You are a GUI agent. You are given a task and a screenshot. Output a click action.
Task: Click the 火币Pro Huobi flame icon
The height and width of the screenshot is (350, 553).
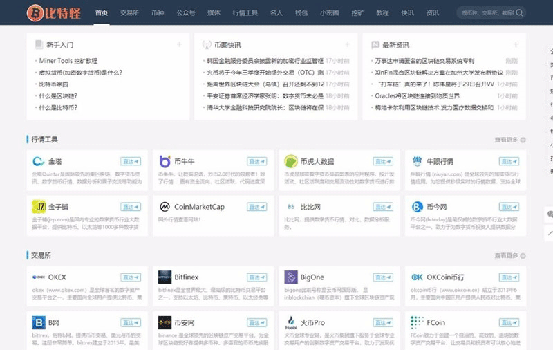290,322
